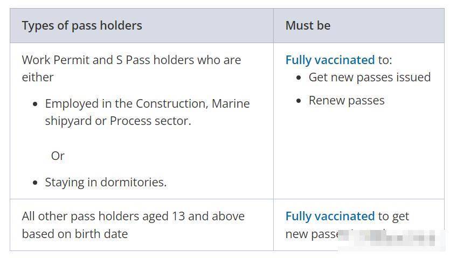Click the blurred watermark in bottom corner
The image size is (450, 258).
pyautogui.click(x=391, y=238)
